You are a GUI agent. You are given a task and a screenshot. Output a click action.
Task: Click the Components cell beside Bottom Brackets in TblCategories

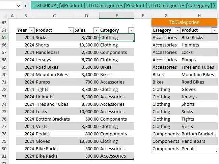pyautogui.click(x=166, y=134)
